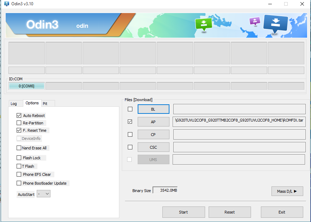The image size is (311, 222).
Task: Enable Nand Erase All checkbox
Action: coord(19,148)
